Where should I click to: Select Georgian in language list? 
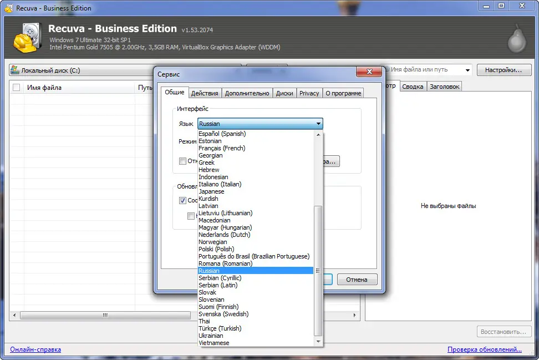coord(256,155)
